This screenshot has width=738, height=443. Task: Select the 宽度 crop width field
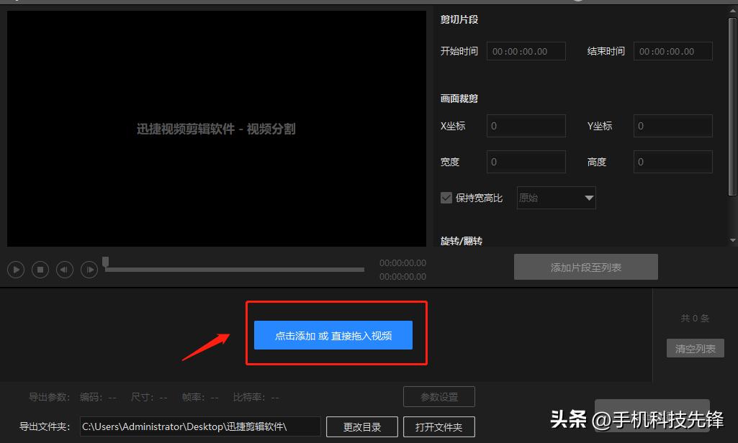pos(526,161)
